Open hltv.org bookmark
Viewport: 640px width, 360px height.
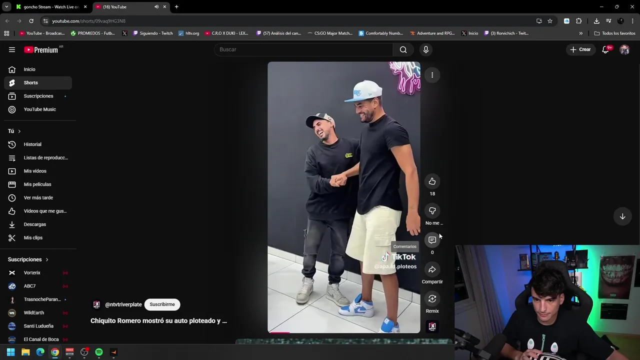pos(188,33)
